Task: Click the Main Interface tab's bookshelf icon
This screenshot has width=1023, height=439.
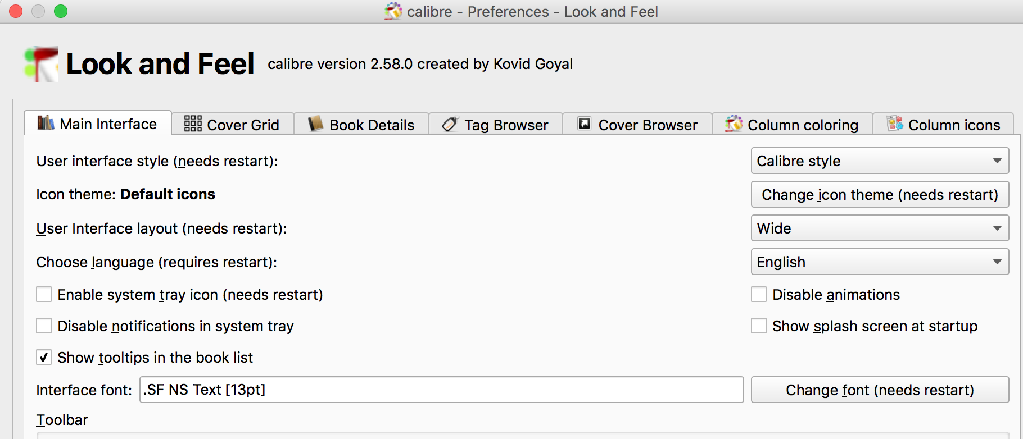Action: [x=46, y=123]
